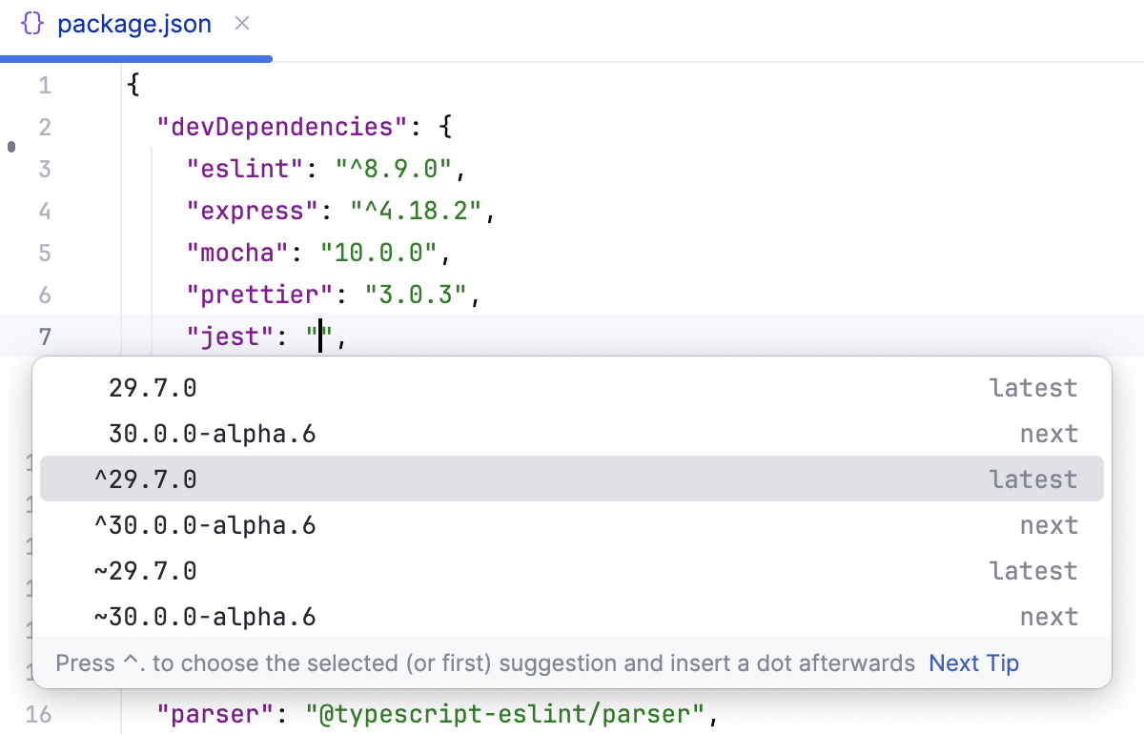Select the "^30.0.0-alpha.6" version entry
Viewport: 1144px width, 734px height.
point(205,524)
